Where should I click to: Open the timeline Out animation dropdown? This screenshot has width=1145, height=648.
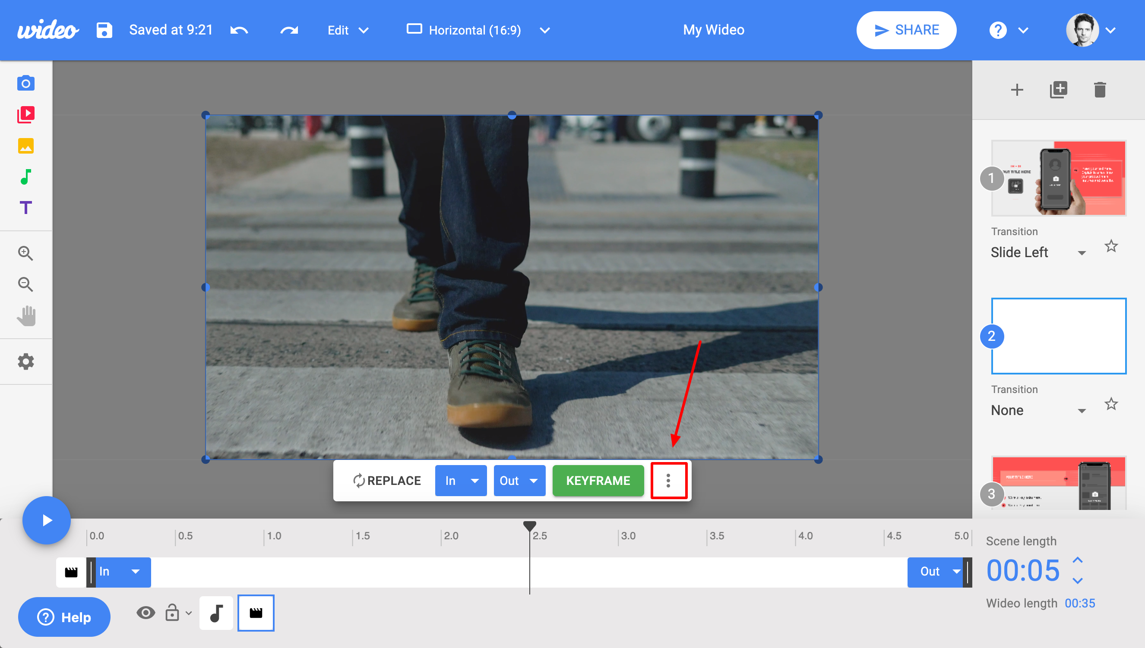pos(935,572)
